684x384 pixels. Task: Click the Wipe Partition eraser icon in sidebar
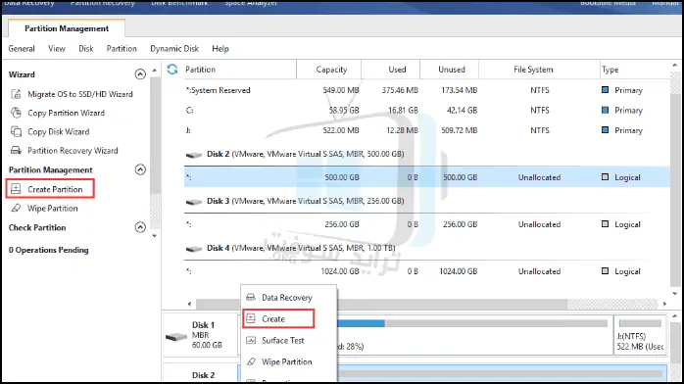[x=16, y=208]
